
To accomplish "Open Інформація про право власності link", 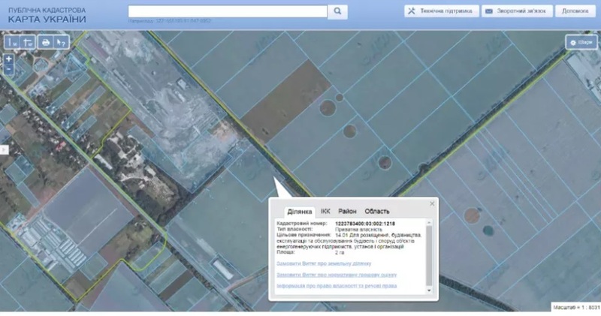I will [x=336, y=286].
